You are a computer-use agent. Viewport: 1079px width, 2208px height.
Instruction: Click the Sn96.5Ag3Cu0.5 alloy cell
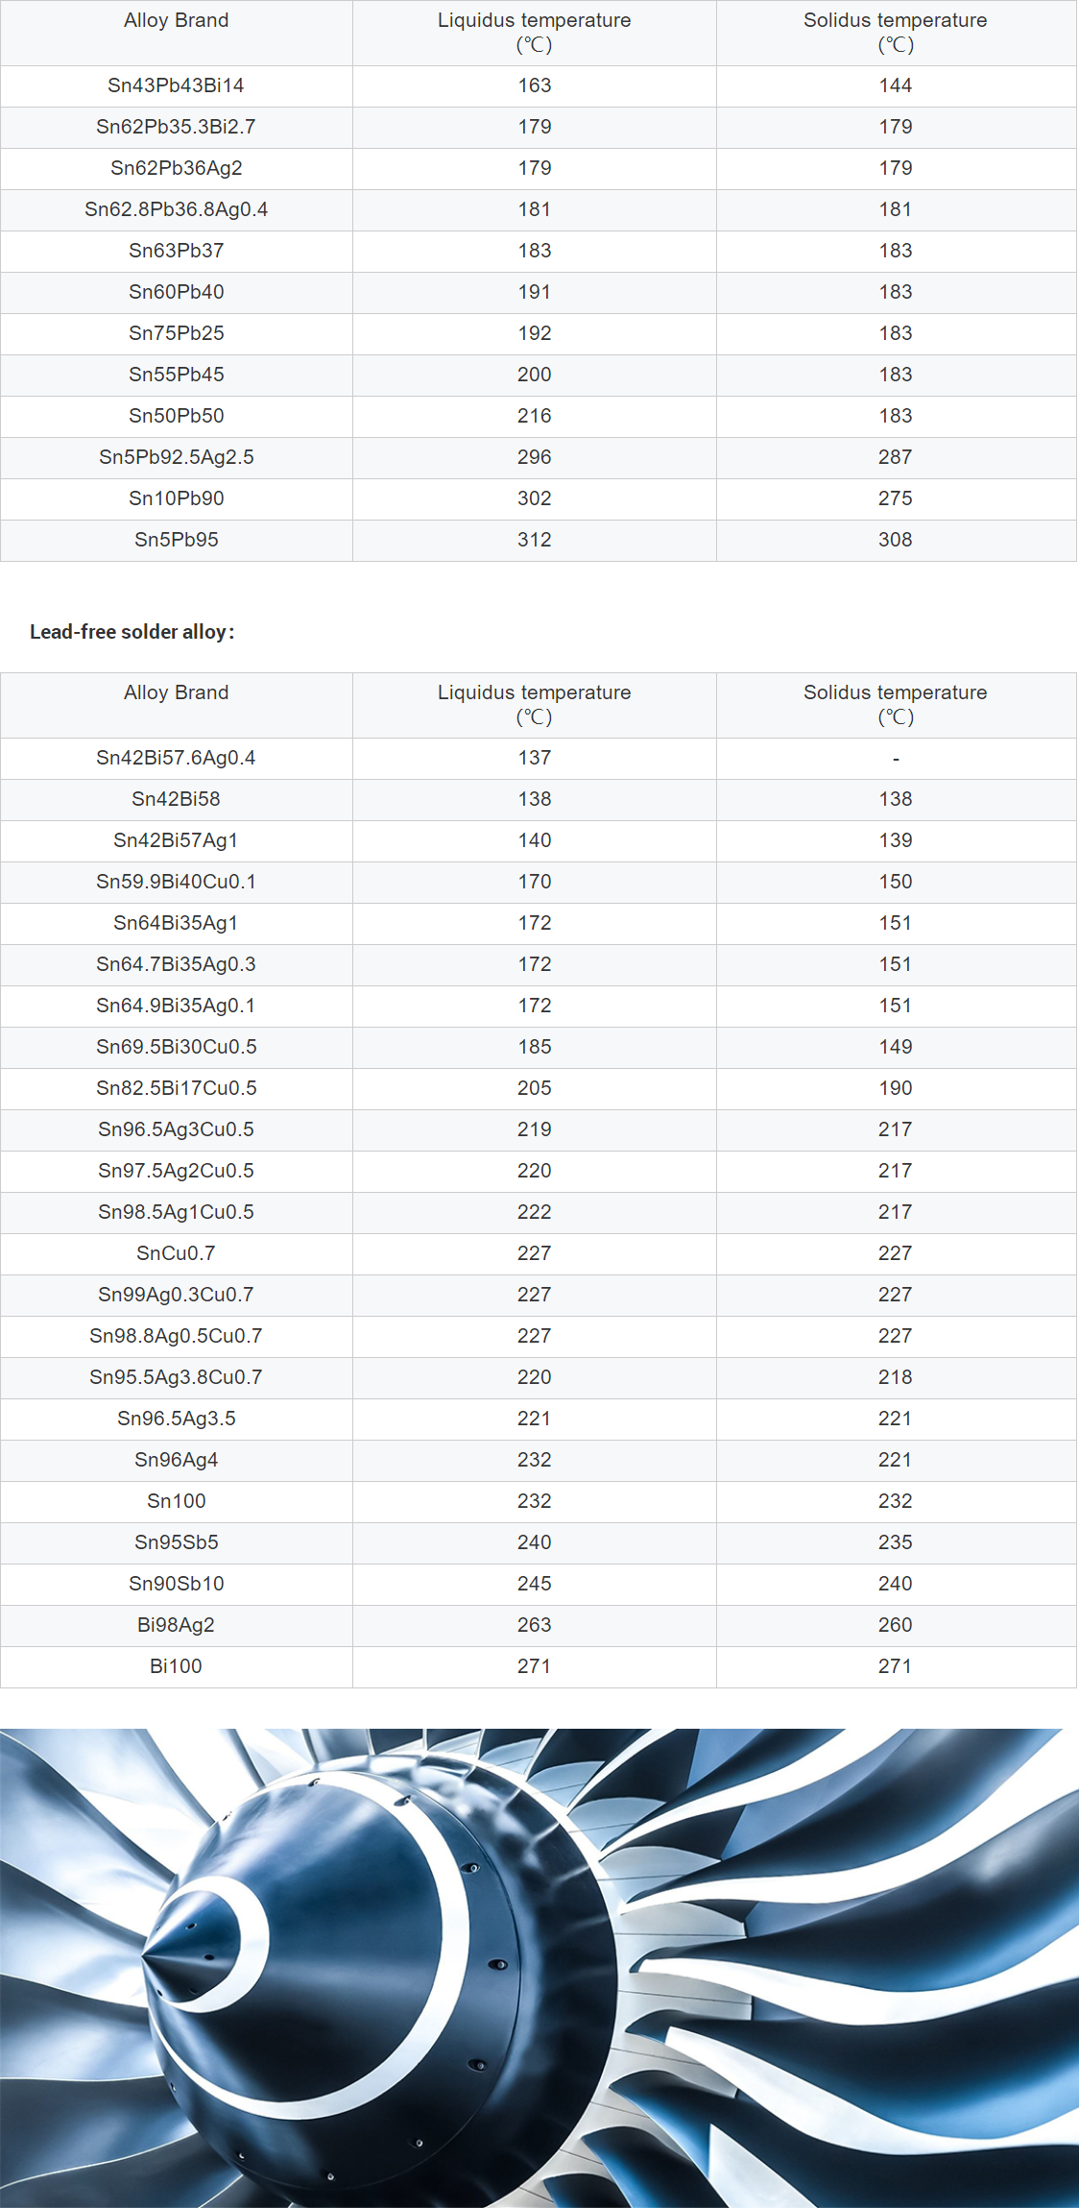pos(176,1129)
